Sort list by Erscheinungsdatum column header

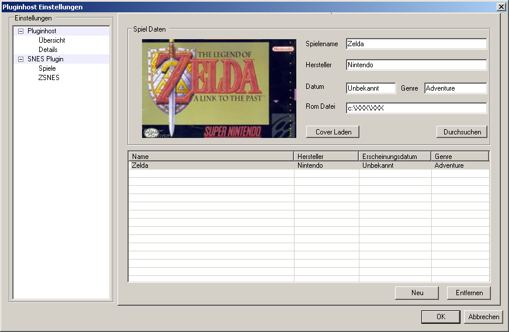tap(394, 157)
